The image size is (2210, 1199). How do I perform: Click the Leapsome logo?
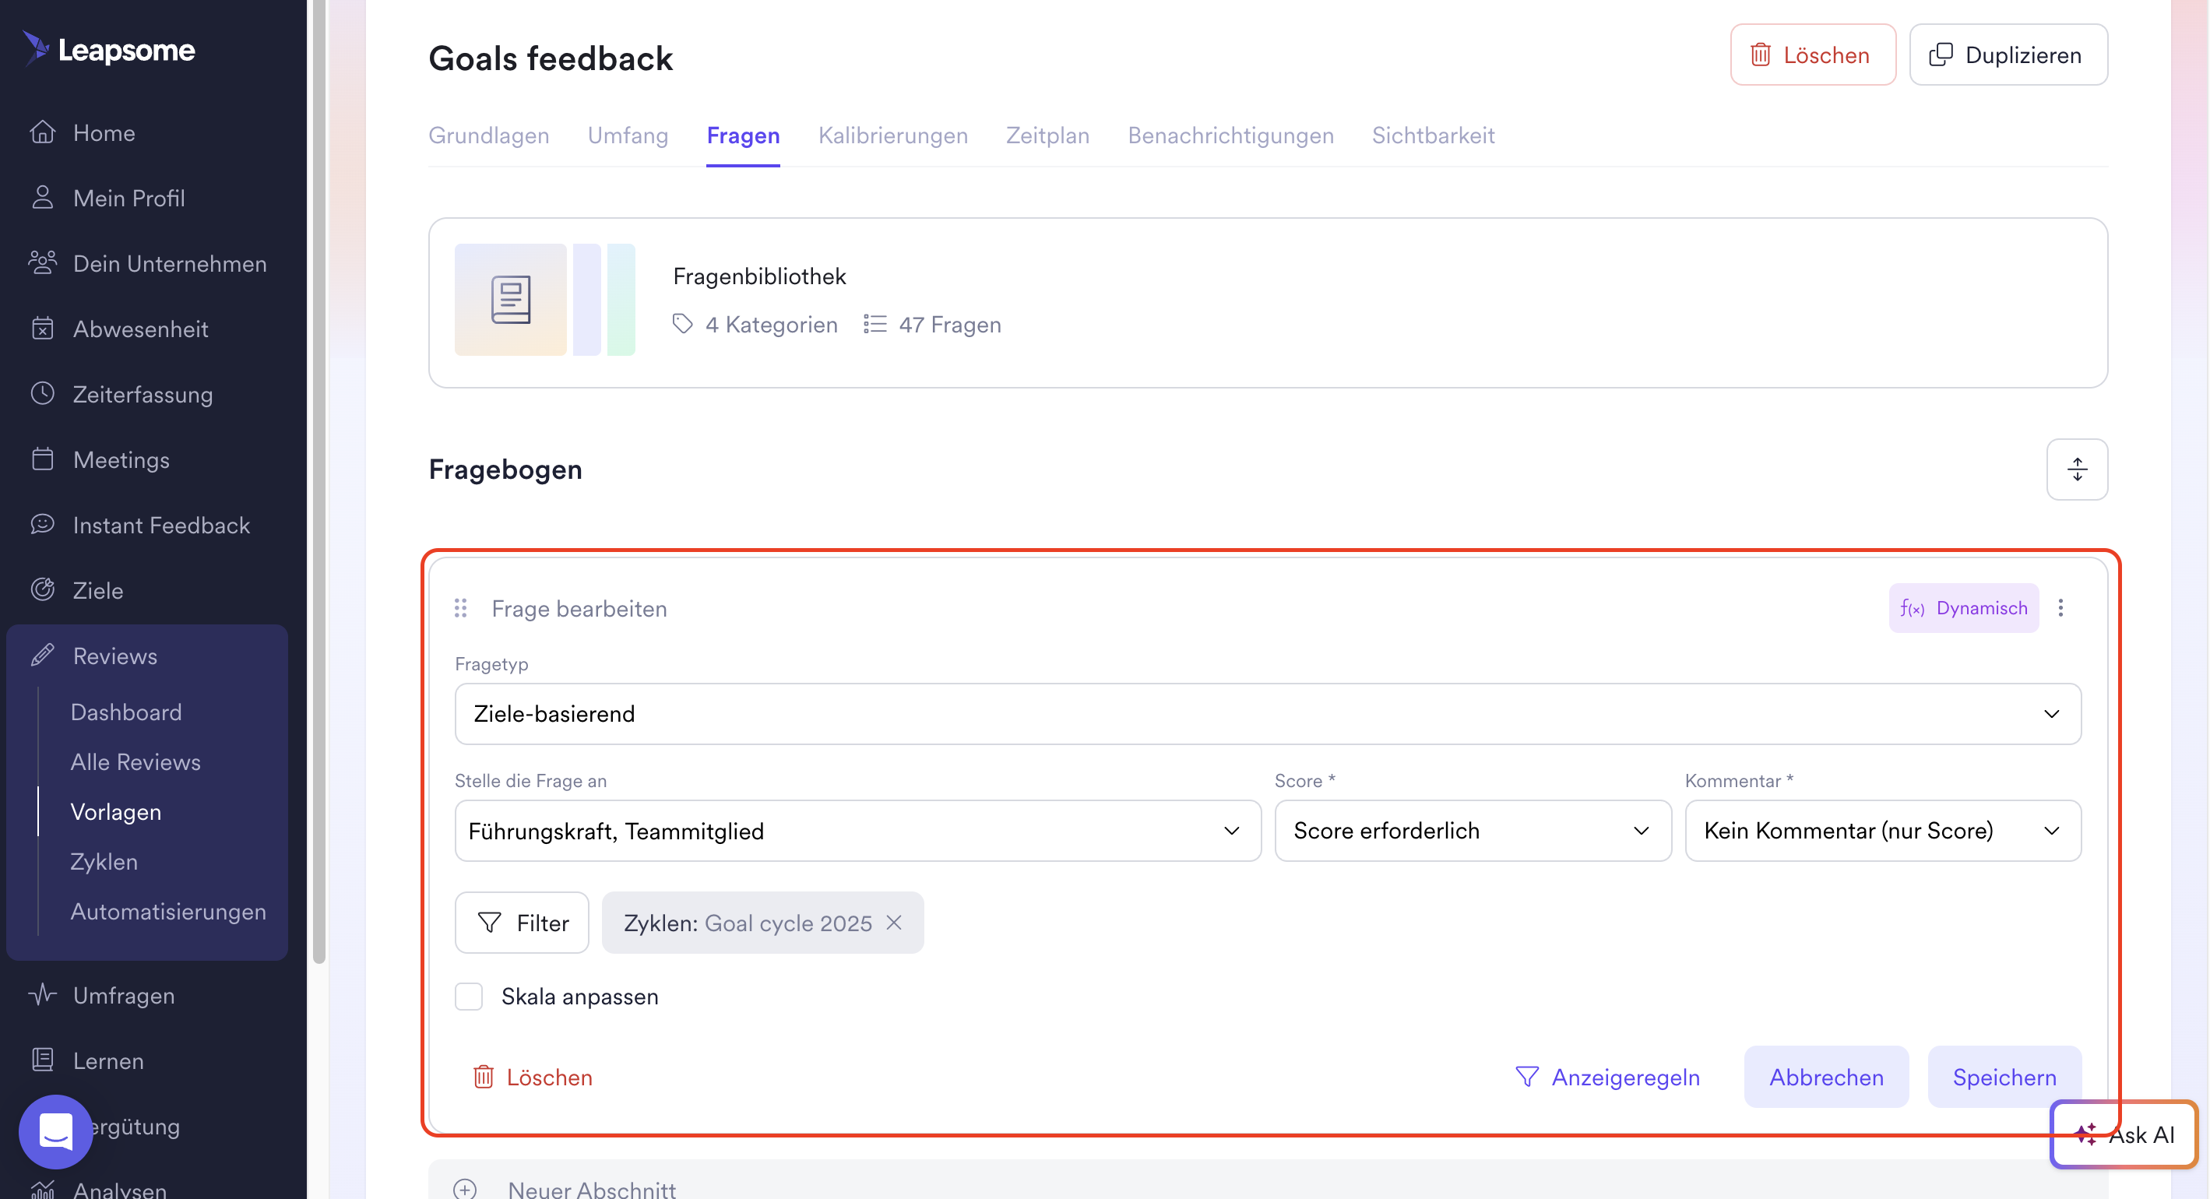coord(110,50)
